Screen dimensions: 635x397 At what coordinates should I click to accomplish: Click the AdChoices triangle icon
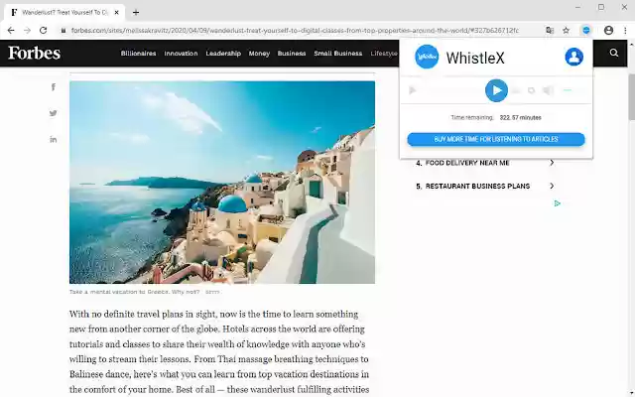[x=558, y=203]
